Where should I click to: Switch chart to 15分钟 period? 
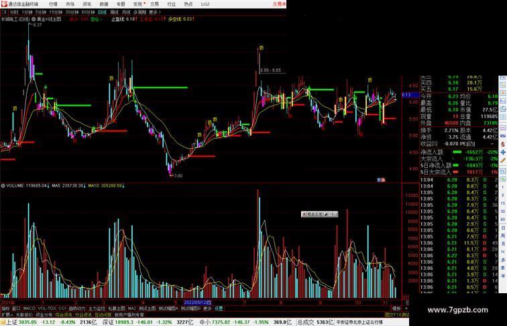(56, 12)
